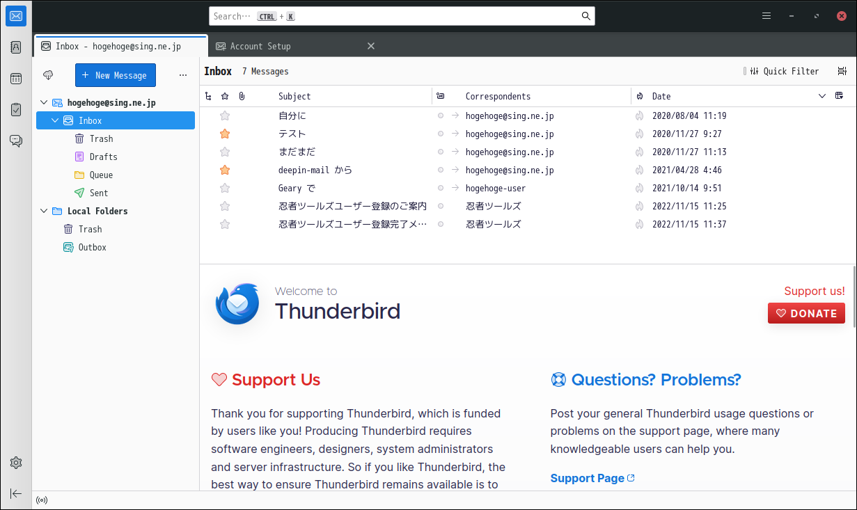Open the Support Page link
Image resolution: width=857 pixels, height=510 pixels.
592,478
